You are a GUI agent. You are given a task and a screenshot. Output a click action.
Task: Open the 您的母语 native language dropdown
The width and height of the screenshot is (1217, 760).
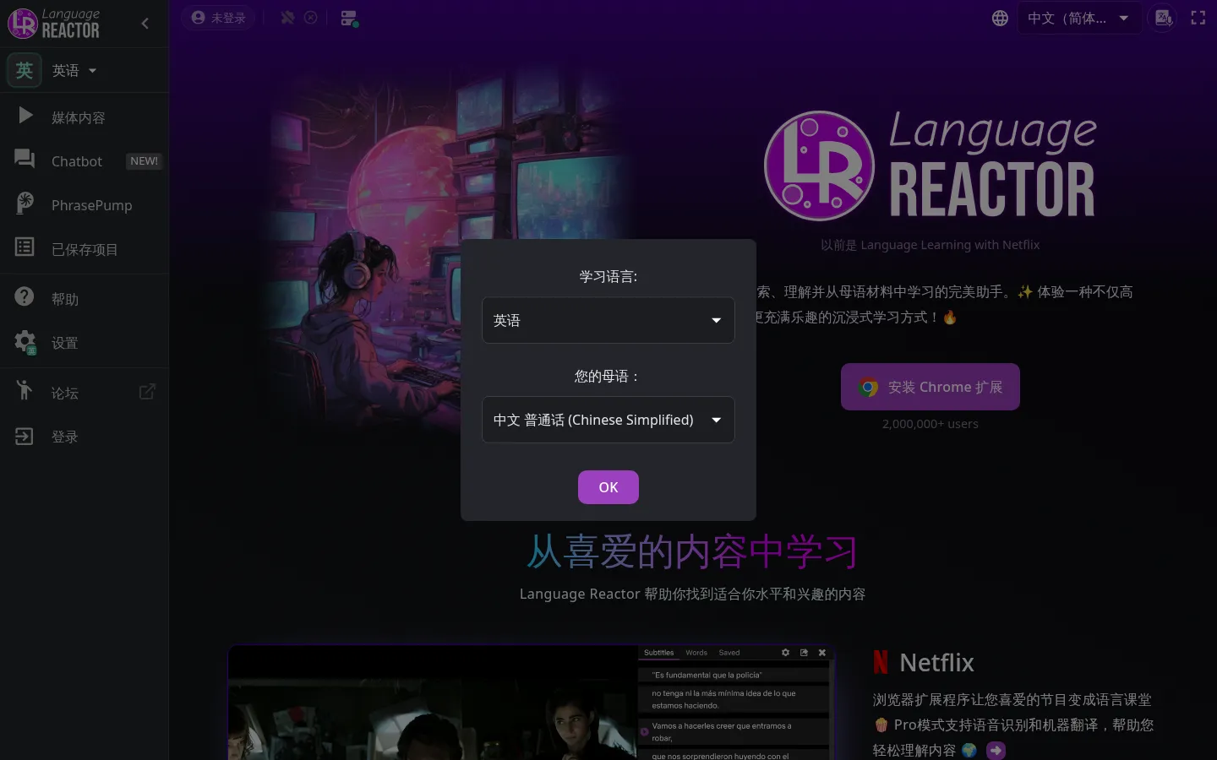point(608,420)
